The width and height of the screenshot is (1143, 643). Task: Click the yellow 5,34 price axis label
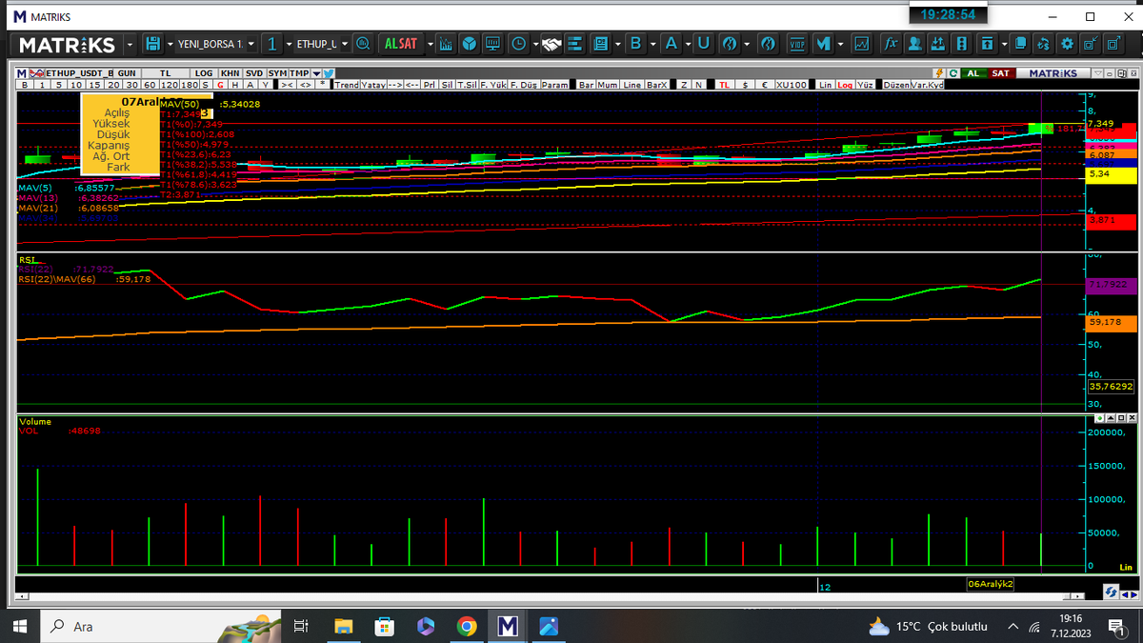pyautogui.click(x=1111, y=174)
